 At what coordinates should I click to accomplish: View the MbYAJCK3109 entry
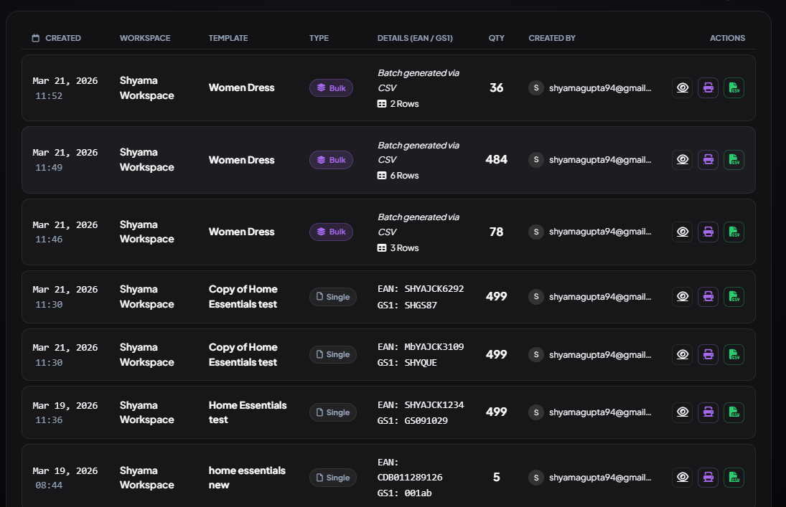tap(682, 355)
